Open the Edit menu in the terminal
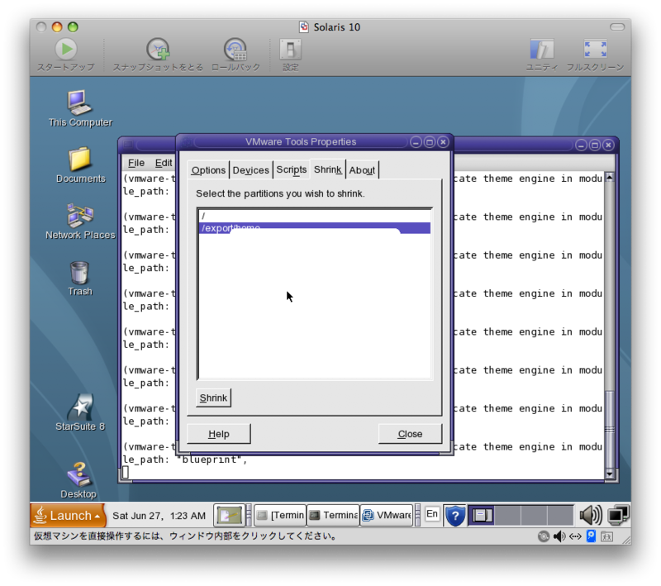This screenshot has width=661, height=586. 164,163
